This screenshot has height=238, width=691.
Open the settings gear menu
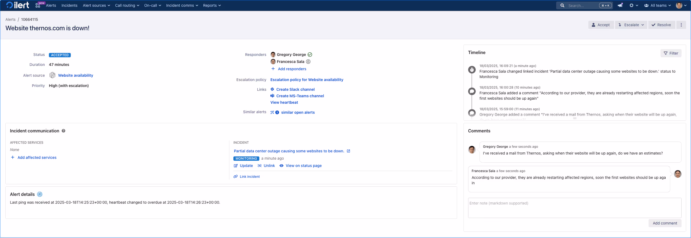[633, 5]
